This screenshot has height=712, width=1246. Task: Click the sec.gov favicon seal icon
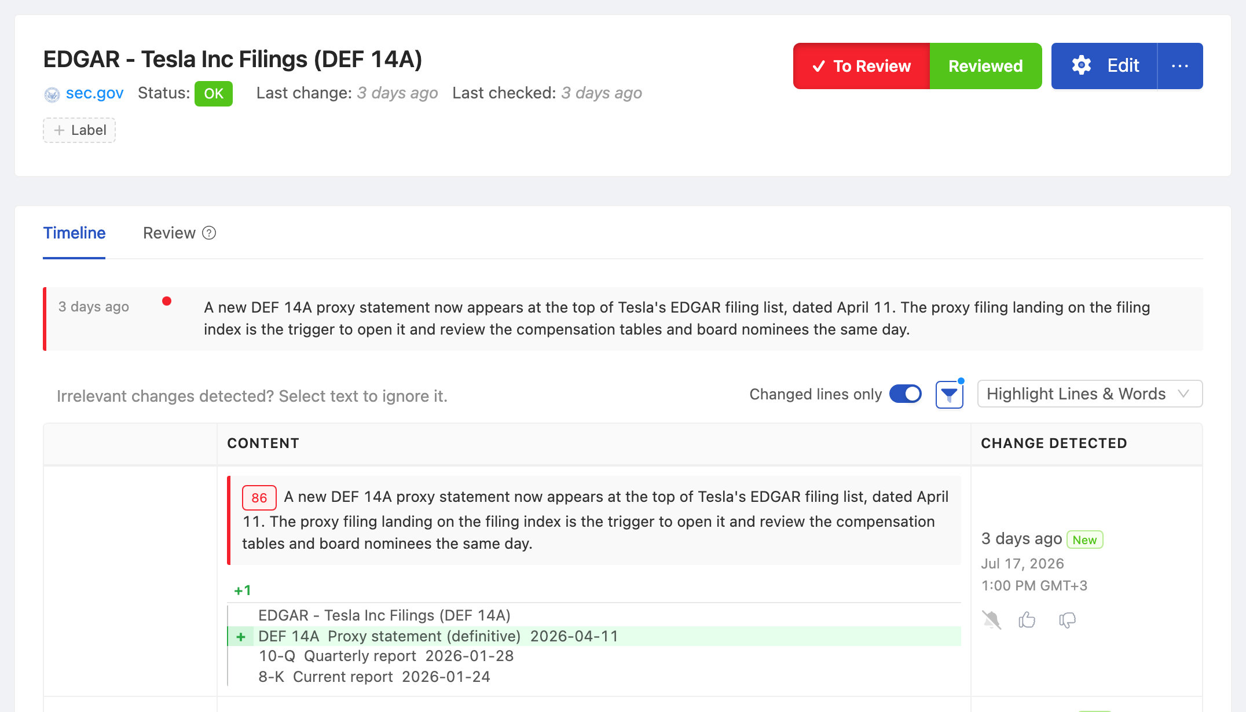click(52, 94)
